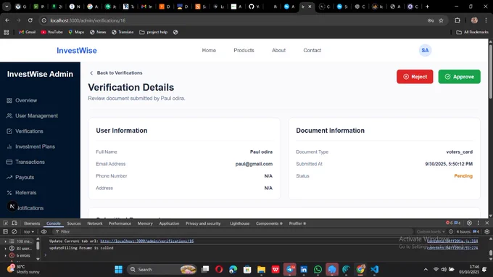Approve the verification document
The image size is (493, 277).
coord(459,77)
